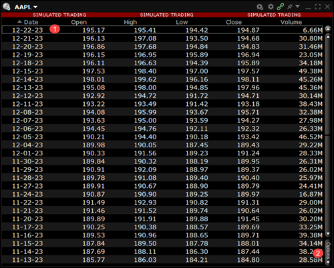Viewport: 334px width, 268px height.
Task: Click Close value 191.45 on 11-20-23
Action: [248, 219]
